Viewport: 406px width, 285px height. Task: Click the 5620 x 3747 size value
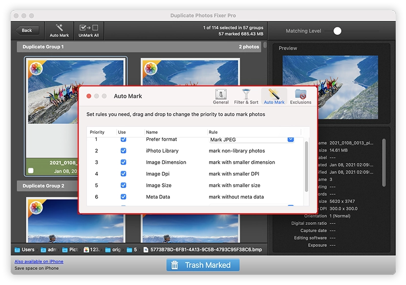tap(342, 201)
